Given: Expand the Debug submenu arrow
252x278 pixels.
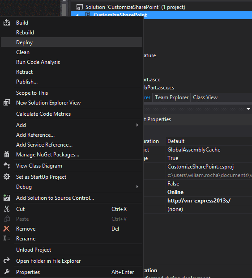Looking at the screenshot, I should point(137,186).
